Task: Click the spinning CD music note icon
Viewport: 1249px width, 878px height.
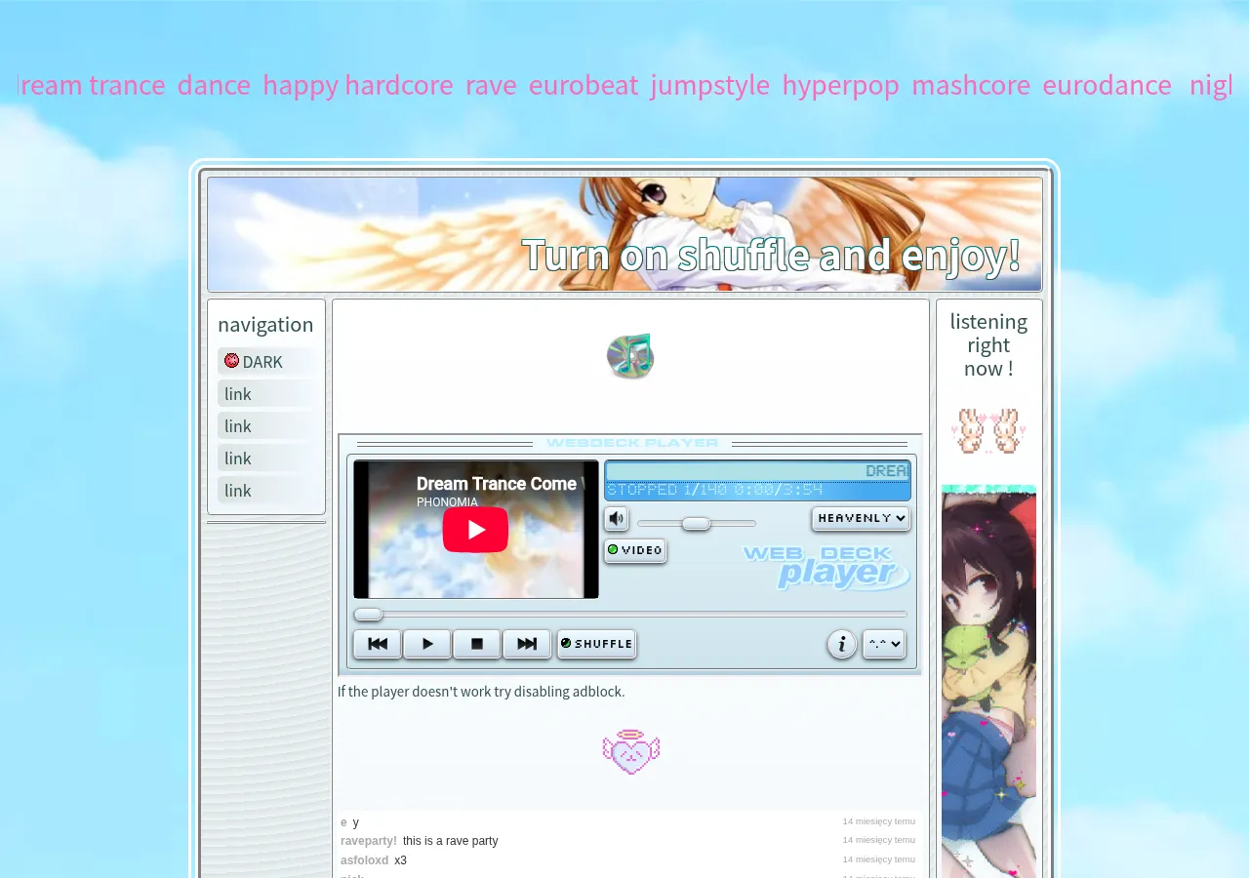Action: (x=630, y=356)
